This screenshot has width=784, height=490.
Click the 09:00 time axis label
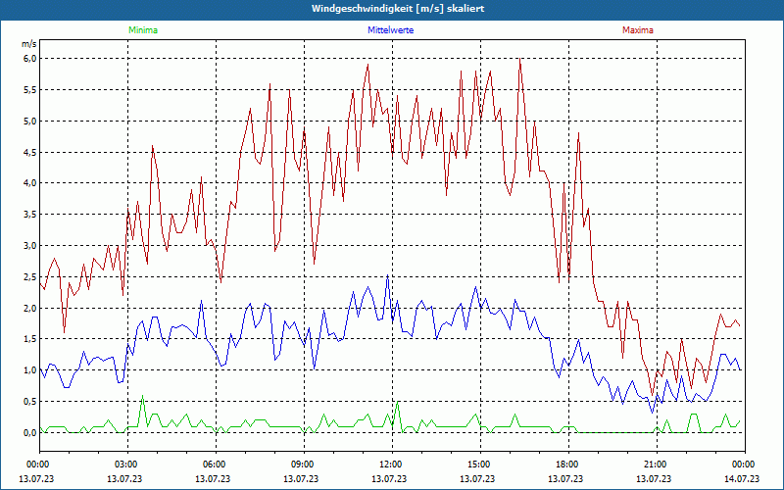click(304, 465)
